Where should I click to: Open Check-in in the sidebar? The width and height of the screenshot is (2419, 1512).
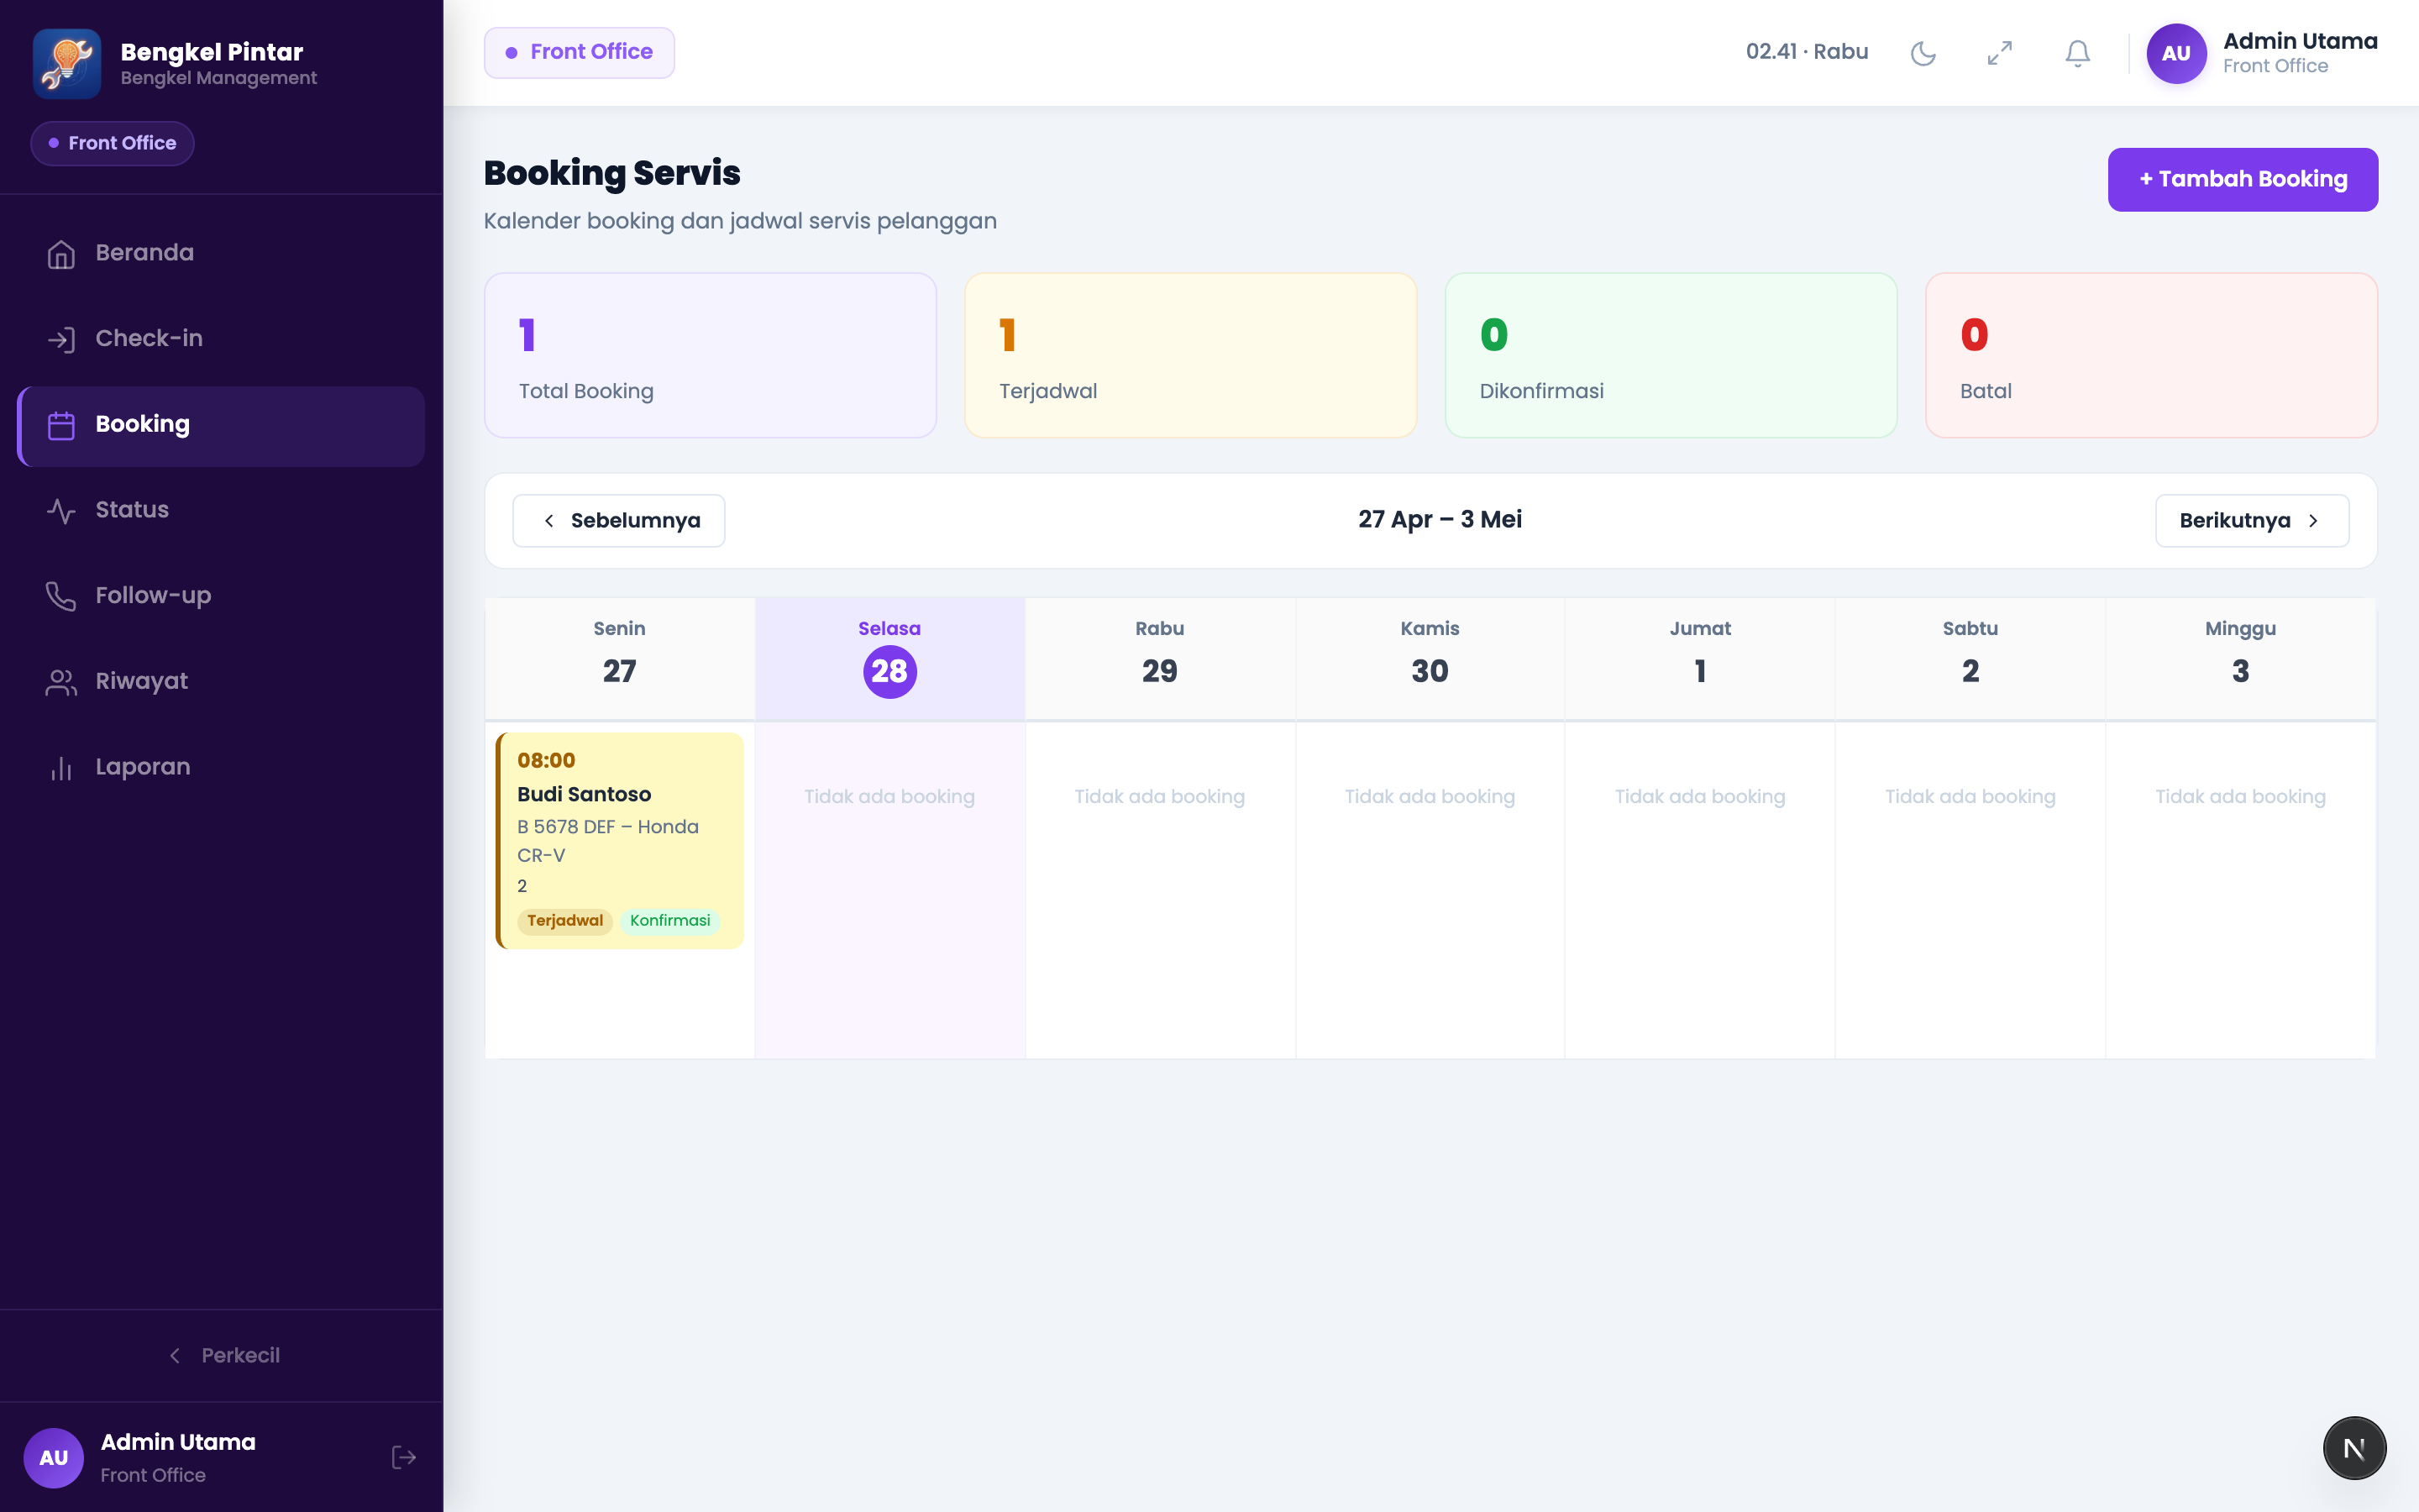[x=221, y=339]
